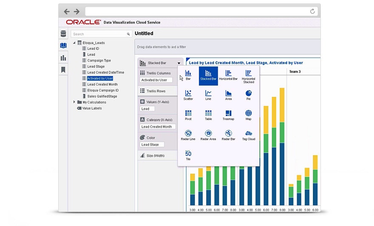Choose the Tile visualization

point(188,155)
